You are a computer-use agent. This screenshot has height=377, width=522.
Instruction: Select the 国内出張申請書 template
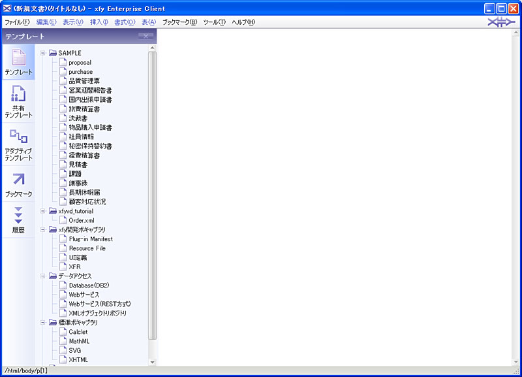click(90, 99)
